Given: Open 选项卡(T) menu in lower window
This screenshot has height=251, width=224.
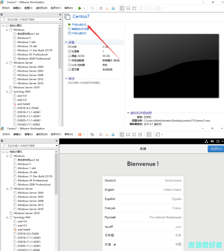Looking at the screenshot, I should tap(56, 134).
